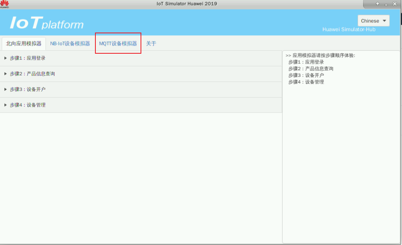Expand the triangle next to 步骤3：设备开户
This screenshot has height=245, width=402.
click(x=5, y=89)
